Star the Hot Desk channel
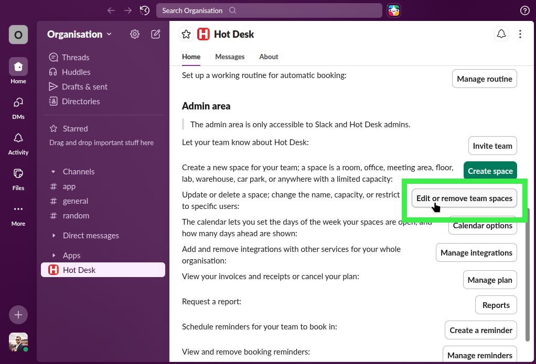Viewport: 536px width, 364px height. click(186, 34)
